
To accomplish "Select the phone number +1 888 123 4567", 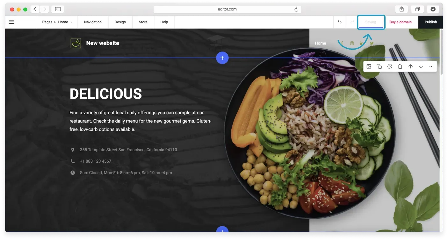I will [x=96, y=161].
